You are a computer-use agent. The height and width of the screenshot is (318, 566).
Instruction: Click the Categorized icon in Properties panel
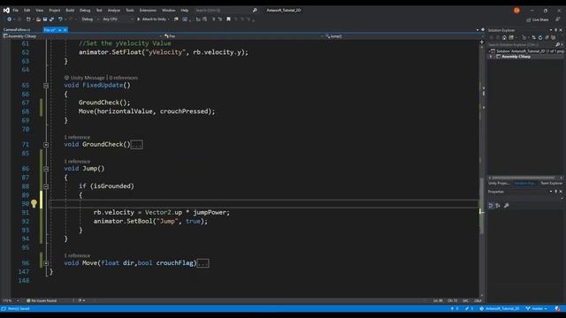(491, 206)
